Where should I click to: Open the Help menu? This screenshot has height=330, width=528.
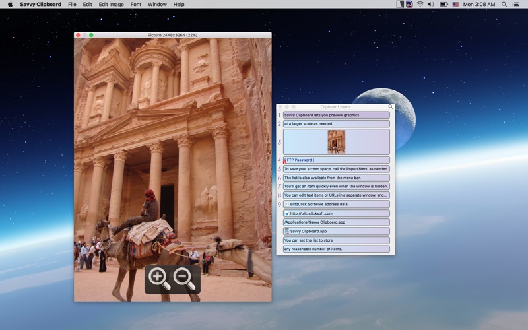click(179, 5)
